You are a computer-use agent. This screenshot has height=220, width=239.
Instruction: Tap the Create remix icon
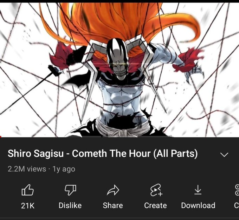(x=156, y=190)
